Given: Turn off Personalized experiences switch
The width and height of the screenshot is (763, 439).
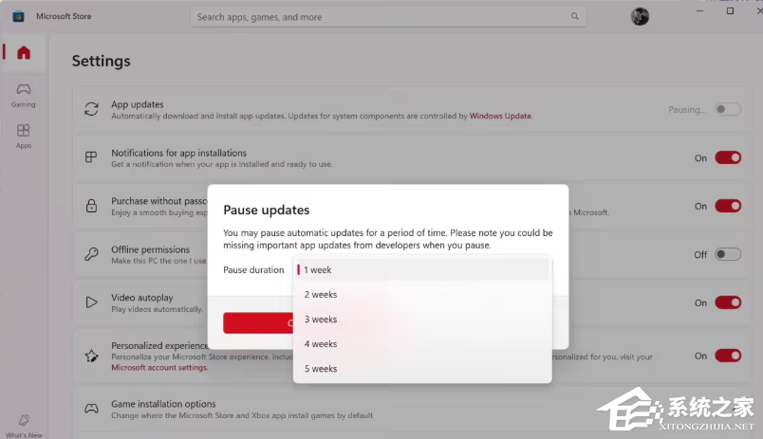Looking at the screenshot, I should [x=728, y=356].
